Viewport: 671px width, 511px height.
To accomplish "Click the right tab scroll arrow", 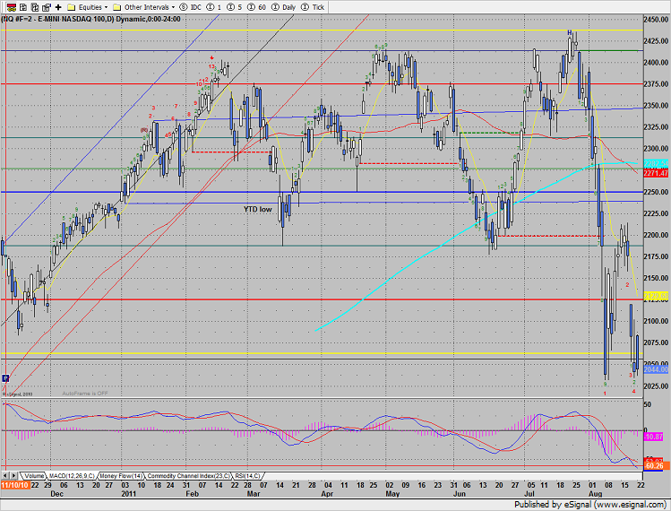I will [x=14, y=476].
